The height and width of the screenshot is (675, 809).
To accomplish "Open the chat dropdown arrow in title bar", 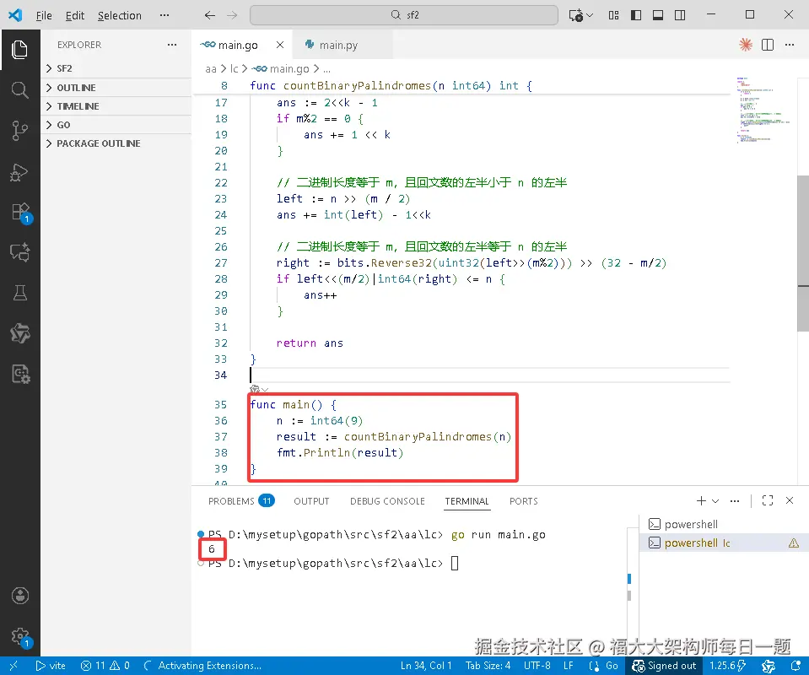I will pos(591,15).
